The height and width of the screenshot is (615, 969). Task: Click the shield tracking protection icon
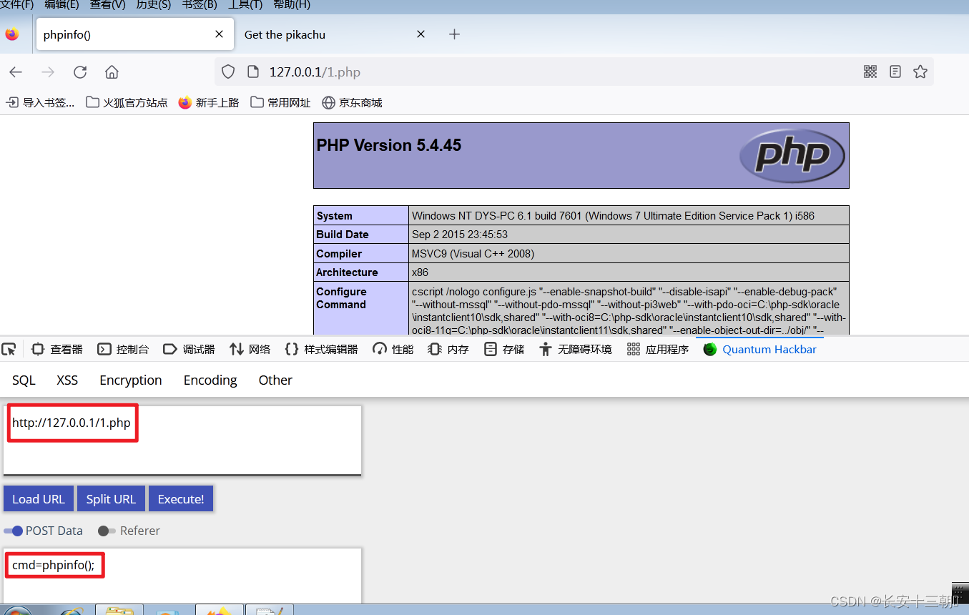[x=228, y=72]
